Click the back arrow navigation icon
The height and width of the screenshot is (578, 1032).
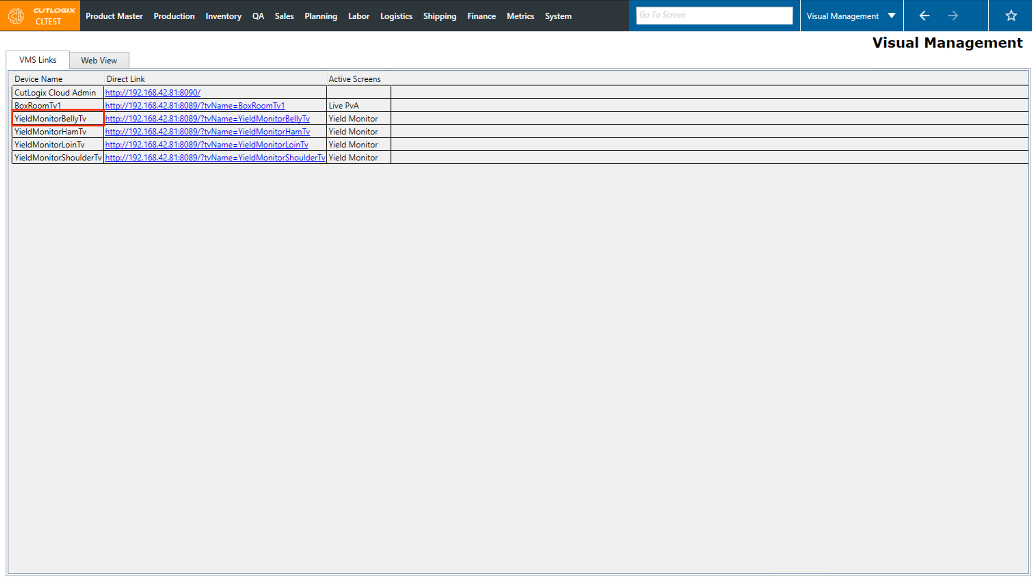[x=924, y=16]
